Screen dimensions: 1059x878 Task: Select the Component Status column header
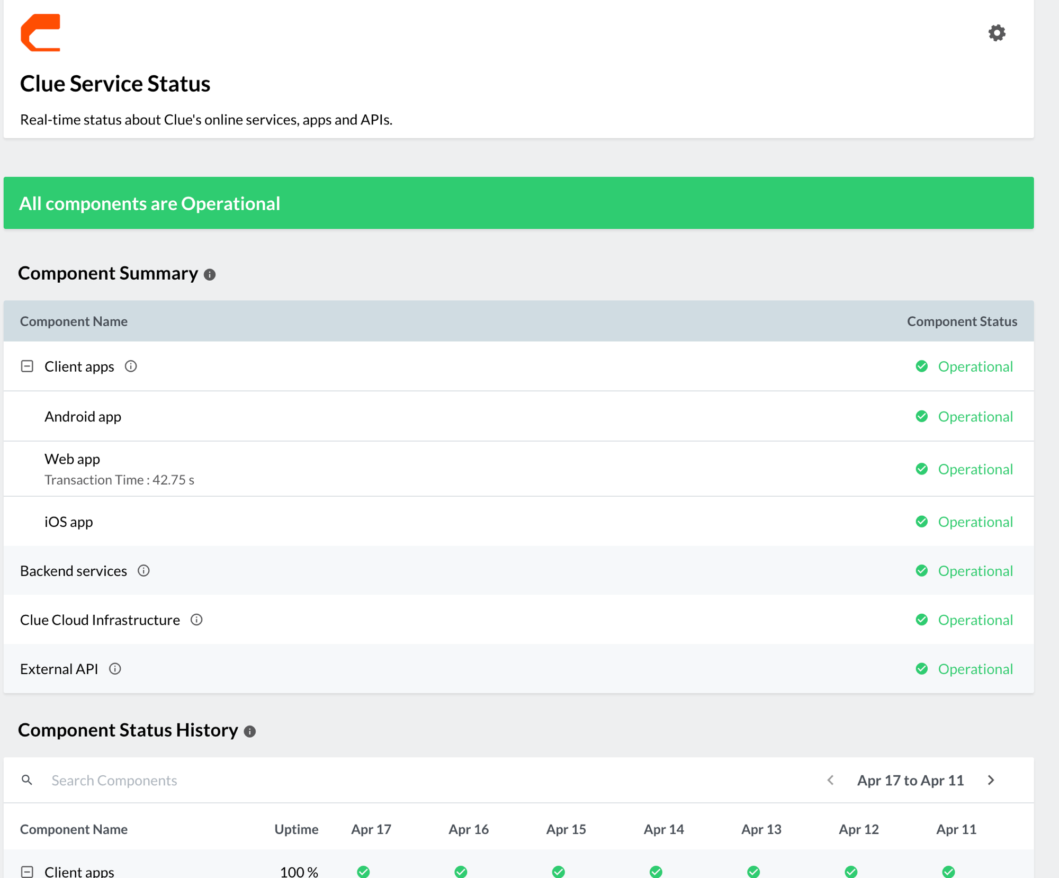coord(962,321)
